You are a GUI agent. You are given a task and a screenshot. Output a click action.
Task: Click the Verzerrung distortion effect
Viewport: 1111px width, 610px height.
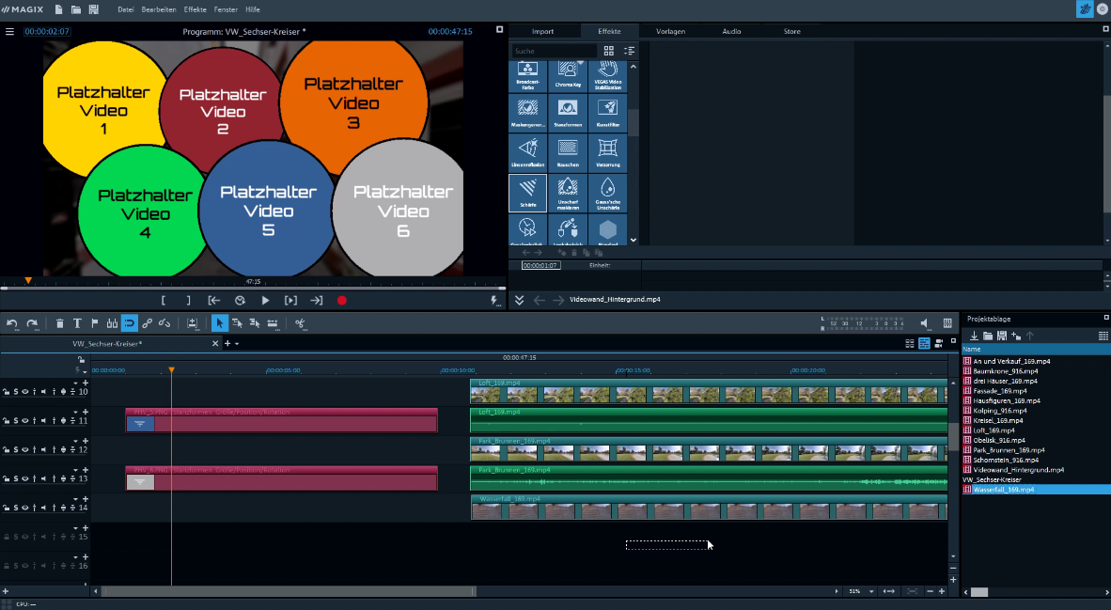[x=607, y=151]
